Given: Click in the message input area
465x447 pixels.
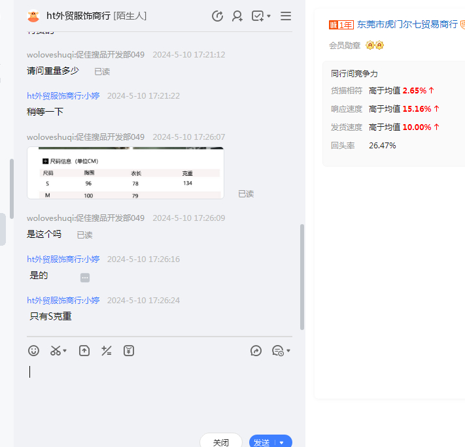Looking at the screenshot, I should tap(157, 392).
